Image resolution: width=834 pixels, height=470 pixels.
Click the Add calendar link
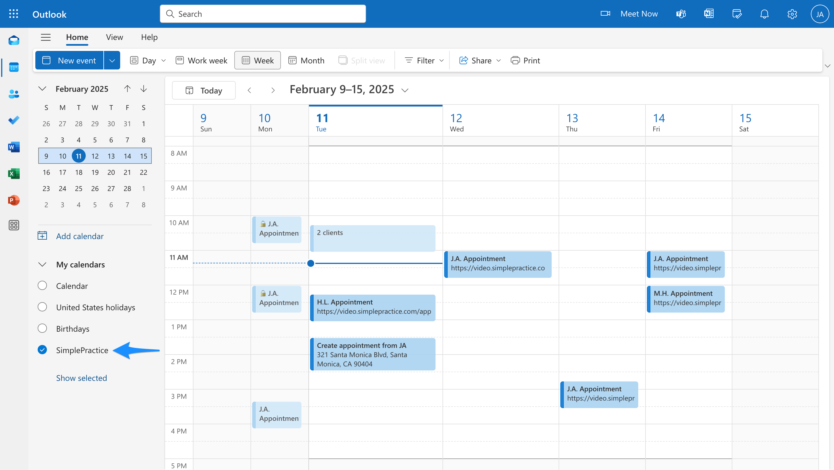[80, 236]
